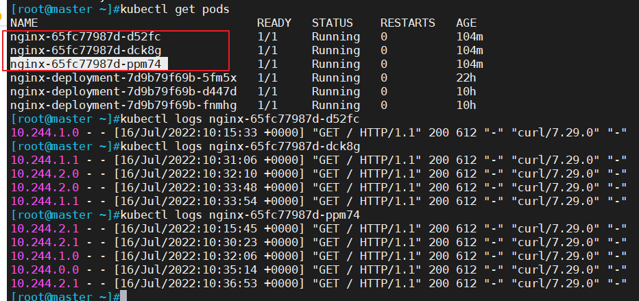The image size is (639, 301).
Task: Click the NAME column header
Action: (x=24, y=23)
